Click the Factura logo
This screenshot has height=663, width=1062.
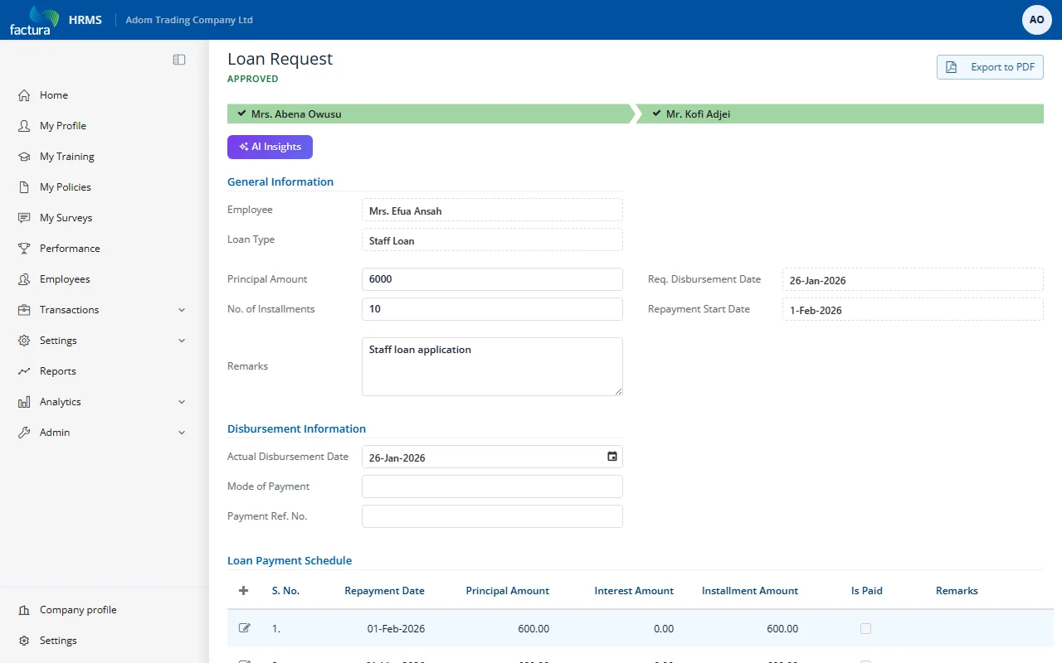34,20
